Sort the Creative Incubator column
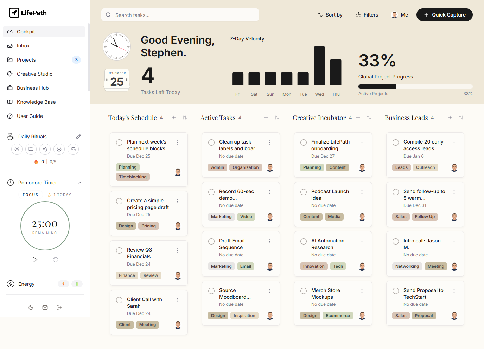Viewport: 484px width, 349px height. [x=369, y=118]
